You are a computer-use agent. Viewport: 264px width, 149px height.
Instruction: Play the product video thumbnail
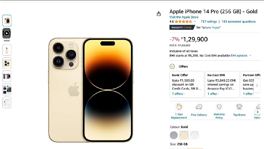tap(7, 33)
